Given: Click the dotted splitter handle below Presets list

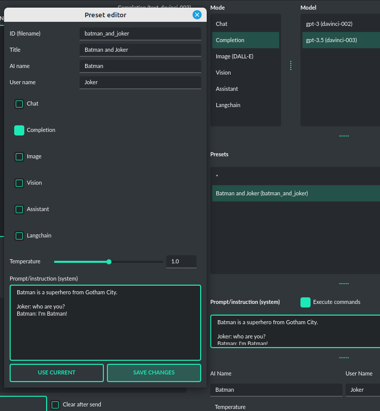Looking at the screenshot, I should pos(344,284).
